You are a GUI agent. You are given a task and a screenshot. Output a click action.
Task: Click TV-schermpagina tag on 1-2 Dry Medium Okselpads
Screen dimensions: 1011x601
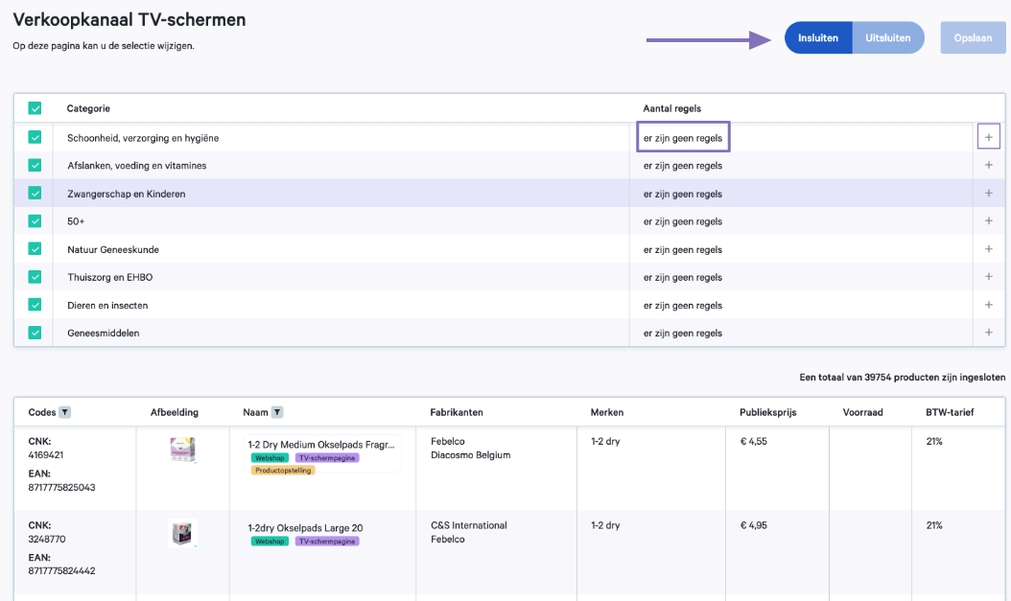click(x=327, y=458)
